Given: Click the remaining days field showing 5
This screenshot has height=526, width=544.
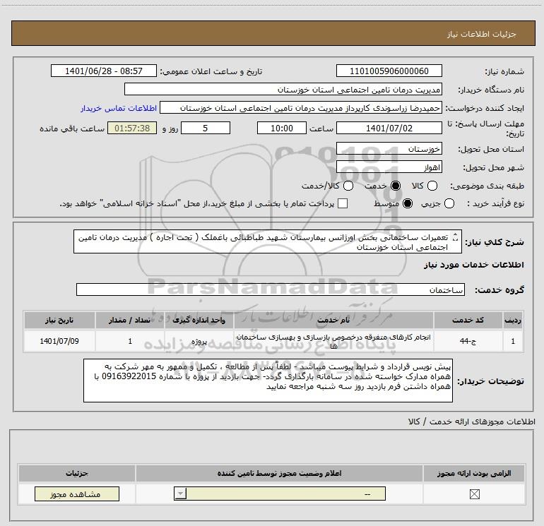Looking at the screenshot, I should pos(206,128).
